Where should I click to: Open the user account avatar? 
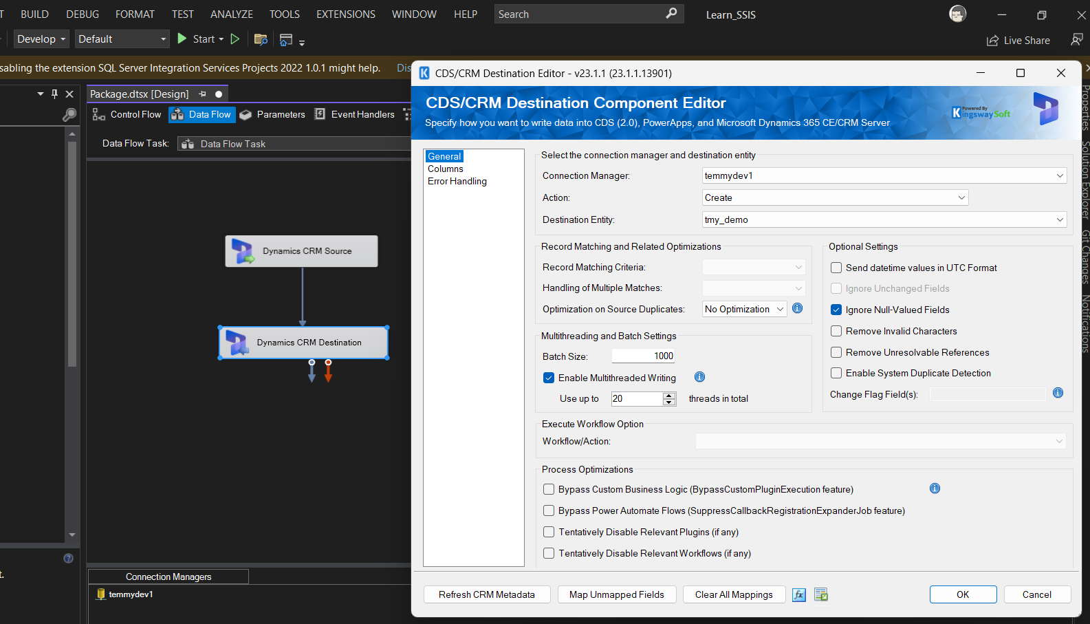(957, 14)
